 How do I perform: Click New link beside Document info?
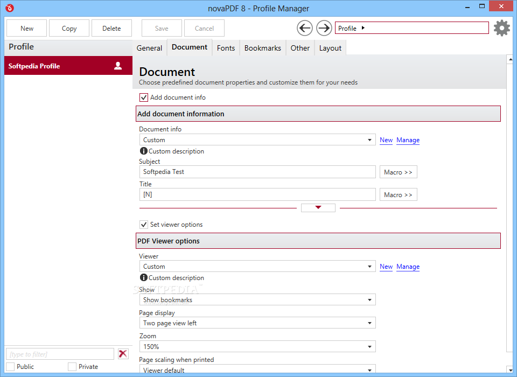point(386,140)
